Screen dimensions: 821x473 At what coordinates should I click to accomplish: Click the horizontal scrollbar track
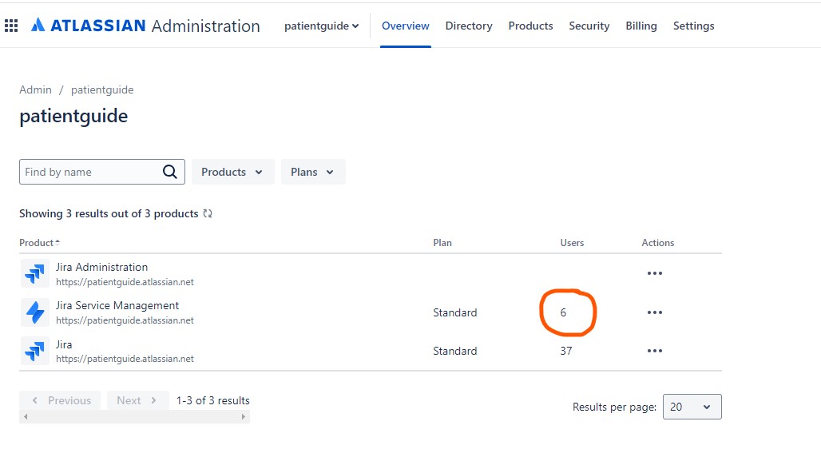point(134,417)
